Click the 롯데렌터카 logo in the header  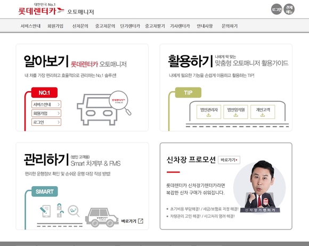[41, 10]
